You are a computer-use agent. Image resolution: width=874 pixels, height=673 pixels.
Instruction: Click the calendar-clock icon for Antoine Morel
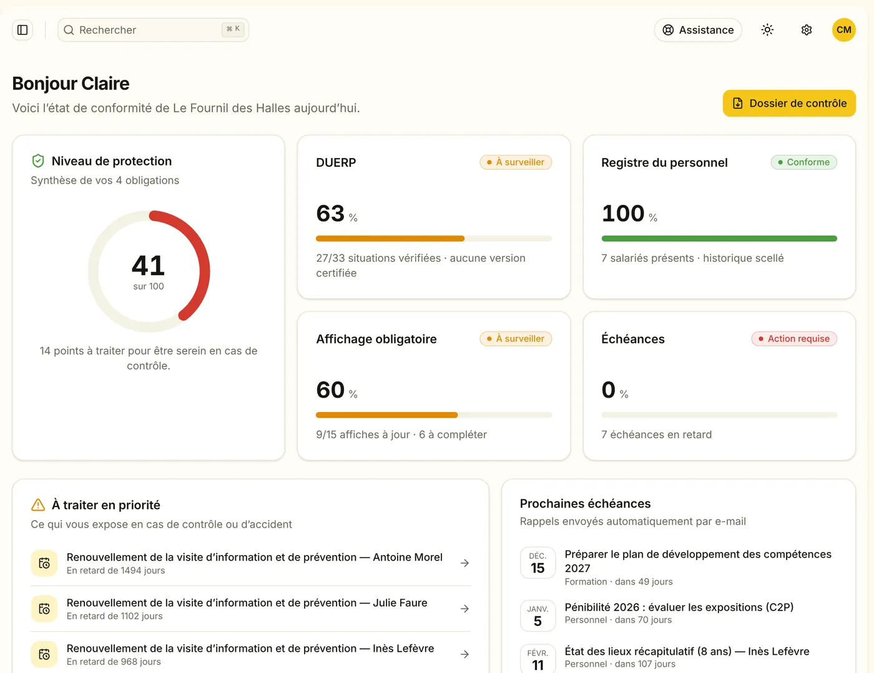[44, 563]
